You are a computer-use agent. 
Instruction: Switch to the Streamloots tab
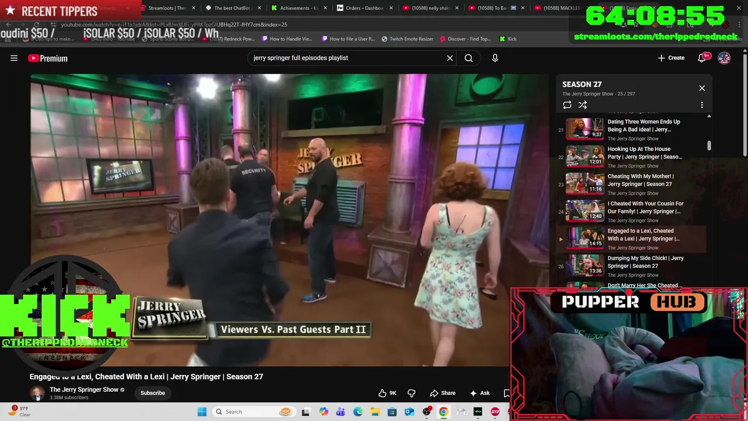[x=165, y=8]
